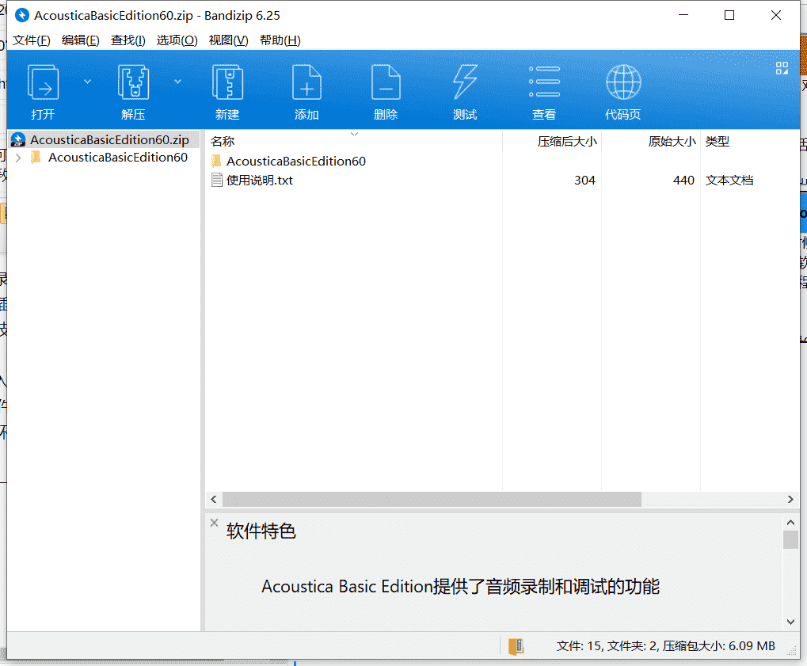Click the toolbar layout grid icon
The image size is (807, 666).
782,68
